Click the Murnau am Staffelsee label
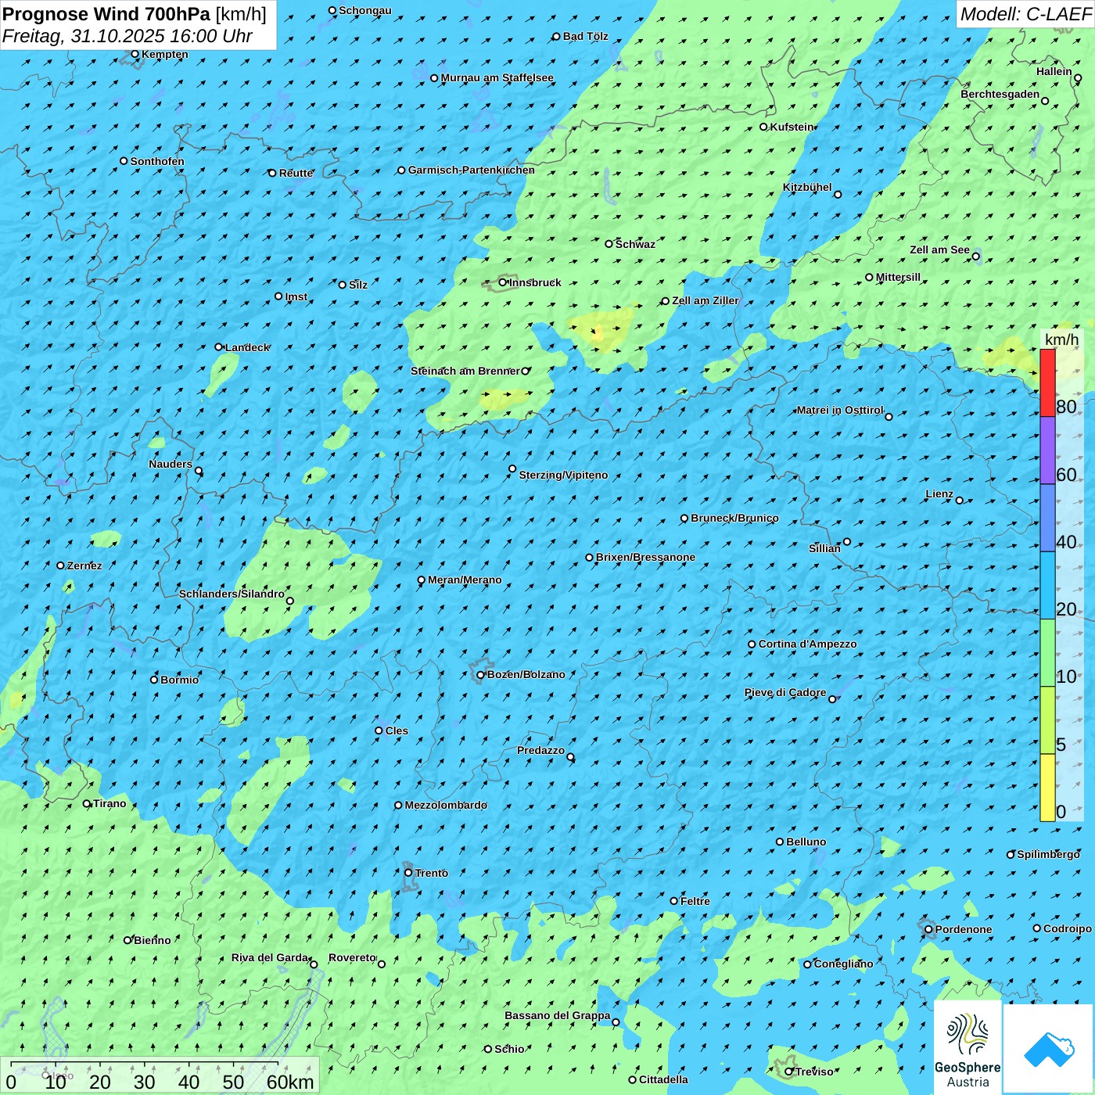Viewport: 1095px width, 1095px height. [497, 77]
